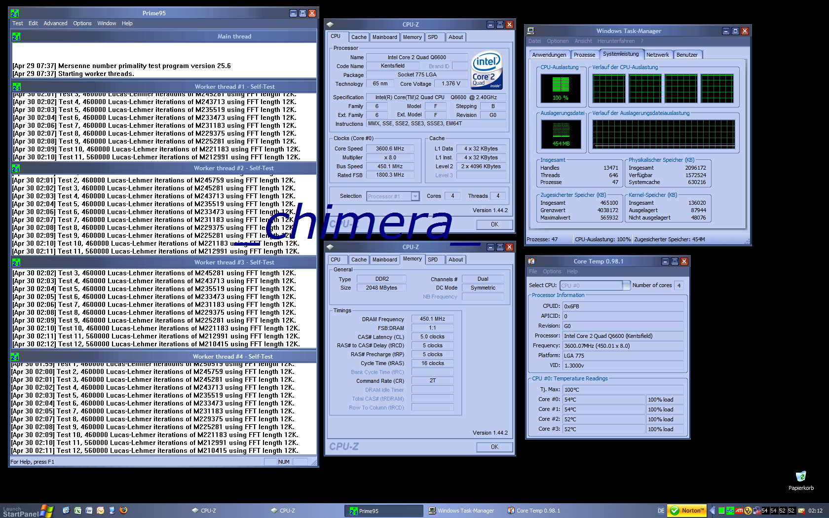Click the Prime95 title bar icon
829x518 pixels.
(15, 13)
